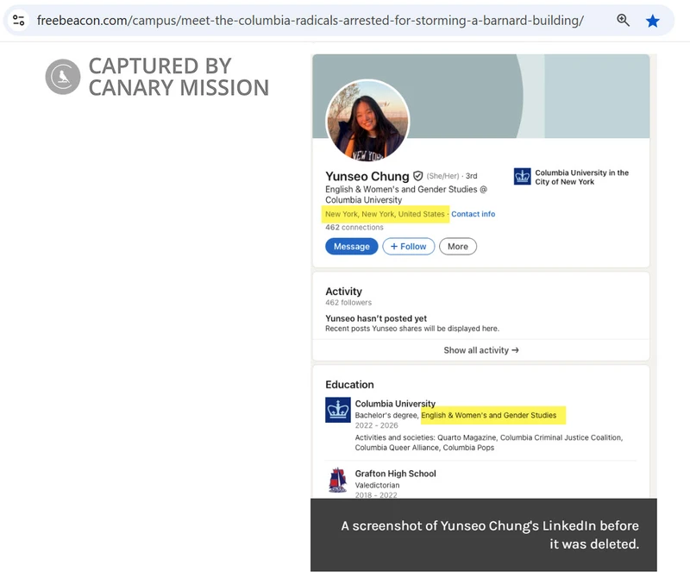Select the freebeacon.com URL in address bar
Image resolution: width=690 pixels, height=572 pixels.
tap(310, 20)
